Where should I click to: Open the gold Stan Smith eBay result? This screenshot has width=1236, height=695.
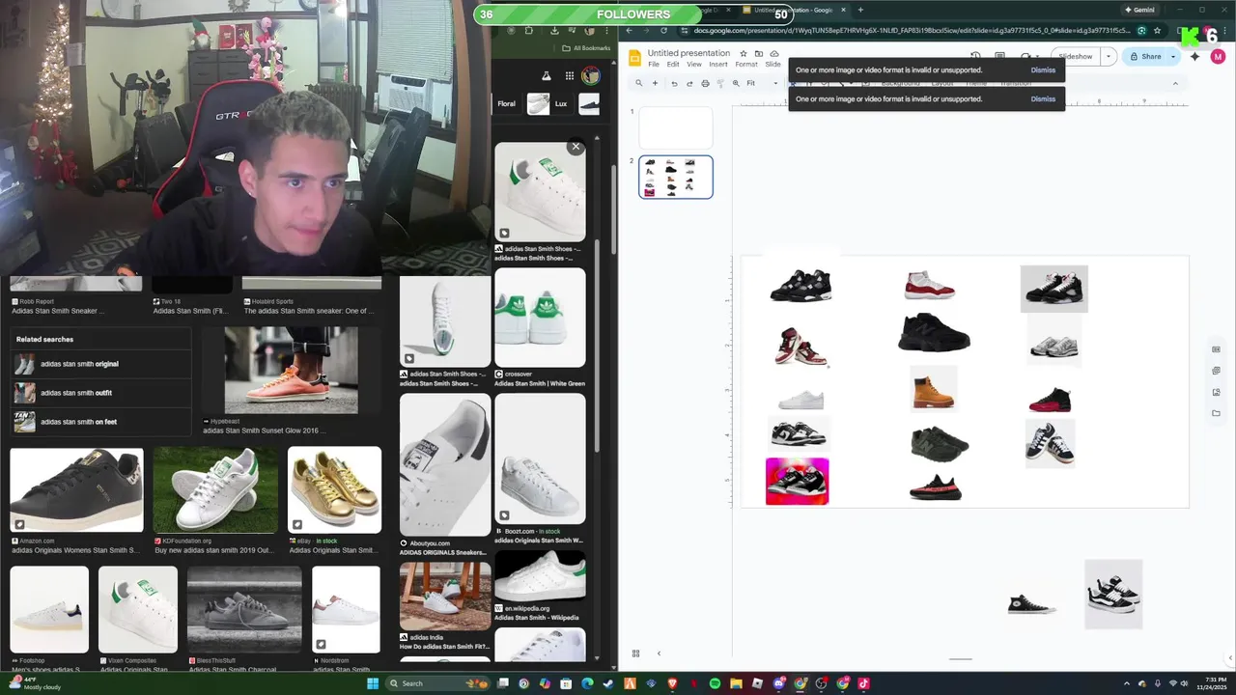tap(334, 490)
